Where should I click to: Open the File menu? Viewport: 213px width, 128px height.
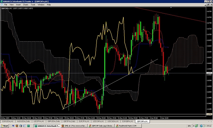(6, 5)
